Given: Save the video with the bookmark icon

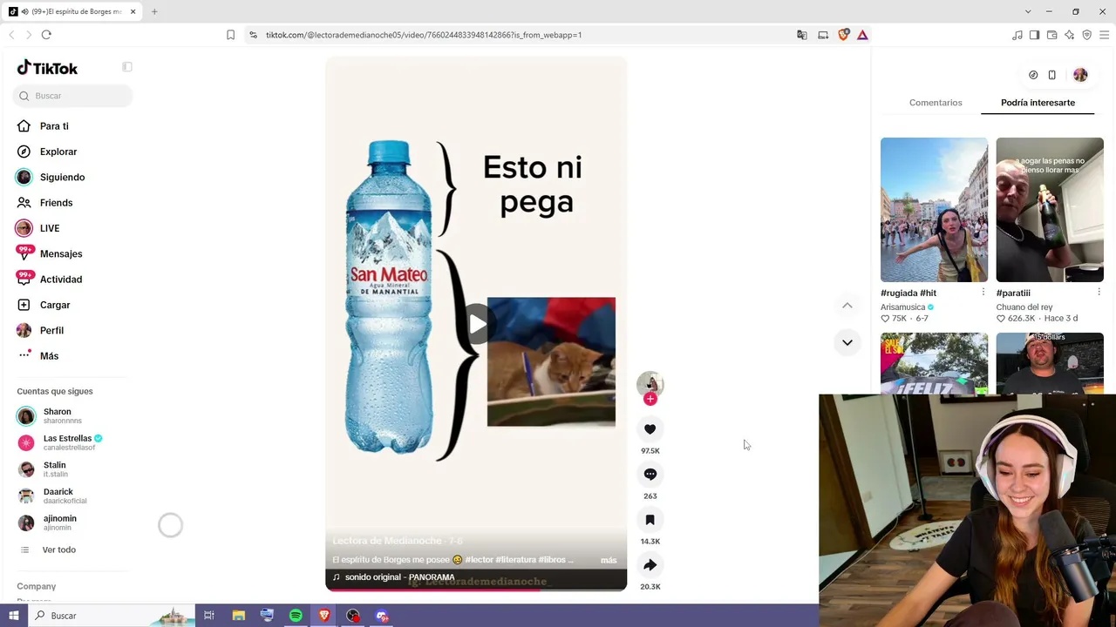Looking at the screenshot, I should point(650,520).
